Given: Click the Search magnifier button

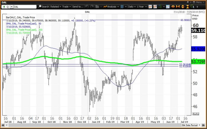Looking at the screenshot, I should click(x=43, y=6).
